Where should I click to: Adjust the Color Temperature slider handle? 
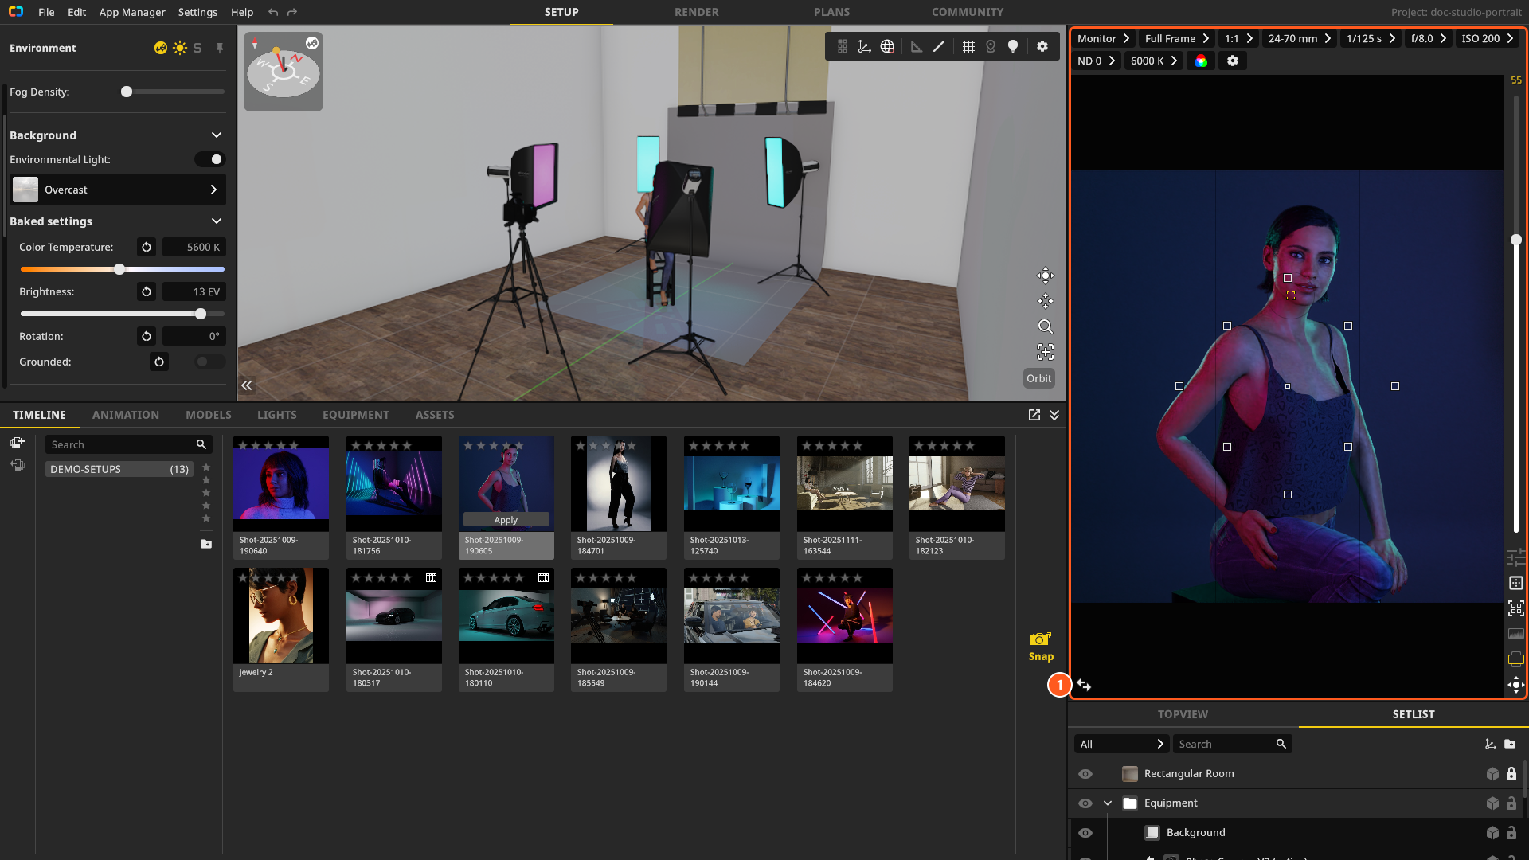[119, 270]
